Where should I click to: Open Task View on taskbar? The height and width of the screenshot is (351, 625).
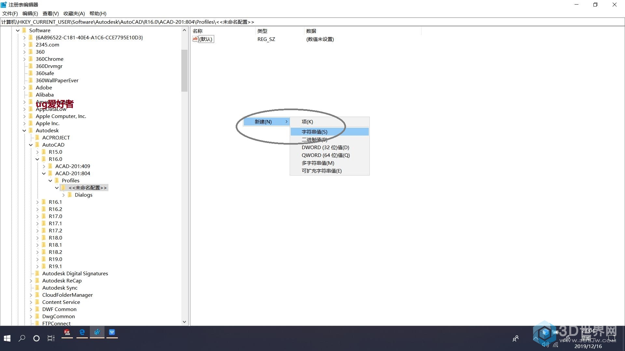click(x=51, y=338)
